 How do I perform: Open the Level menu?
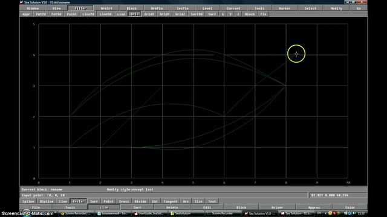coord(207,8)
